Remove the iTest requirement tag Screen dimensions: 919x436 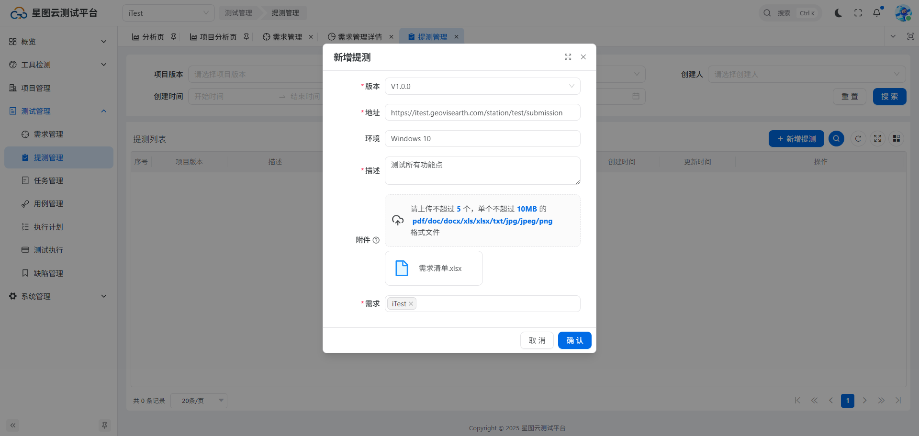(x=411, y=304)
